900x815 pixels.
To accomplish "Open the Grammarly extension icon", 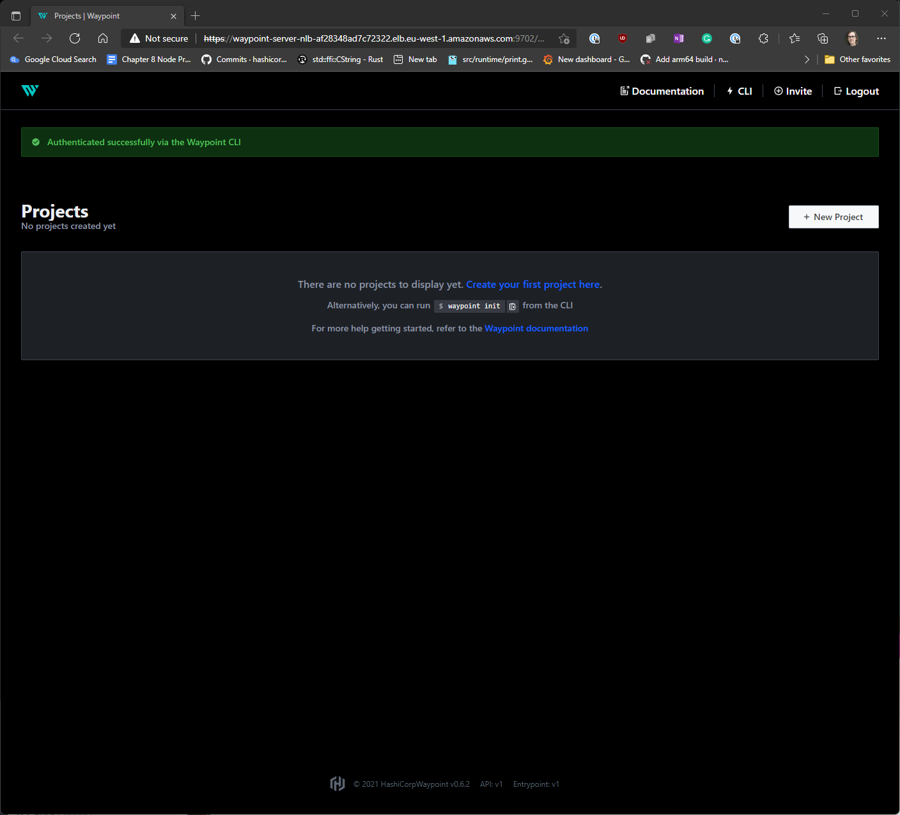I will pos(707,38).
